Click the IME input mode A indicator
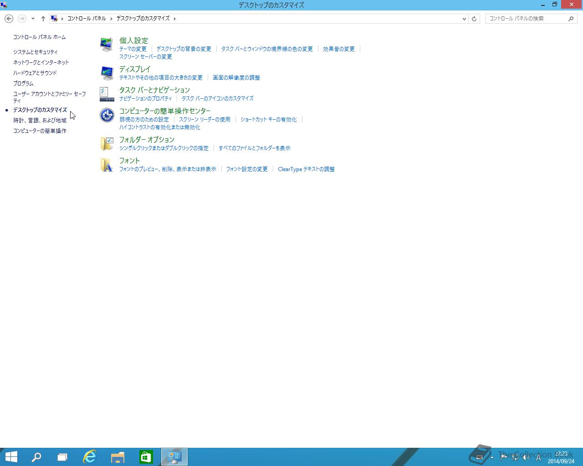583x466 pixels. click(538, 457)
